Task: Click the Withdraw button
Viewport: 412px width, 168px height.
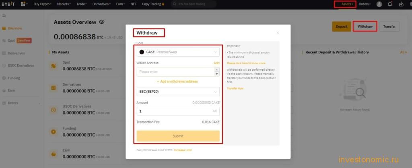Action: 365,27
